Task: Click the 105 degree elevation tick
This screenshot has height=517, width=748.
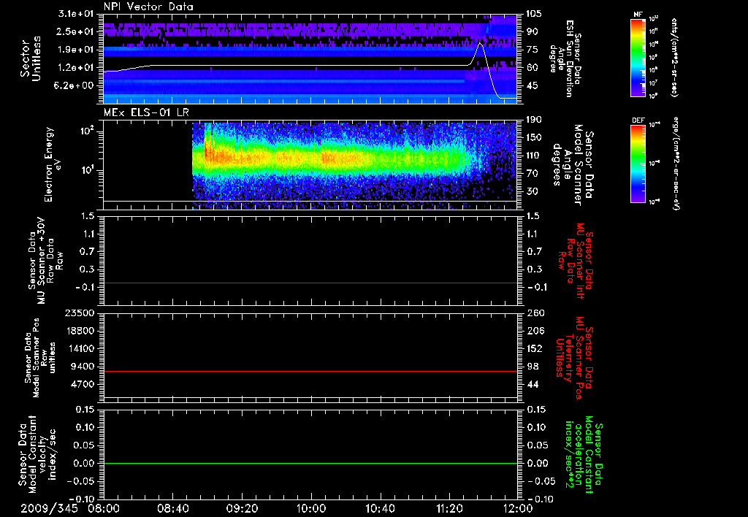Action: (533, 13)
